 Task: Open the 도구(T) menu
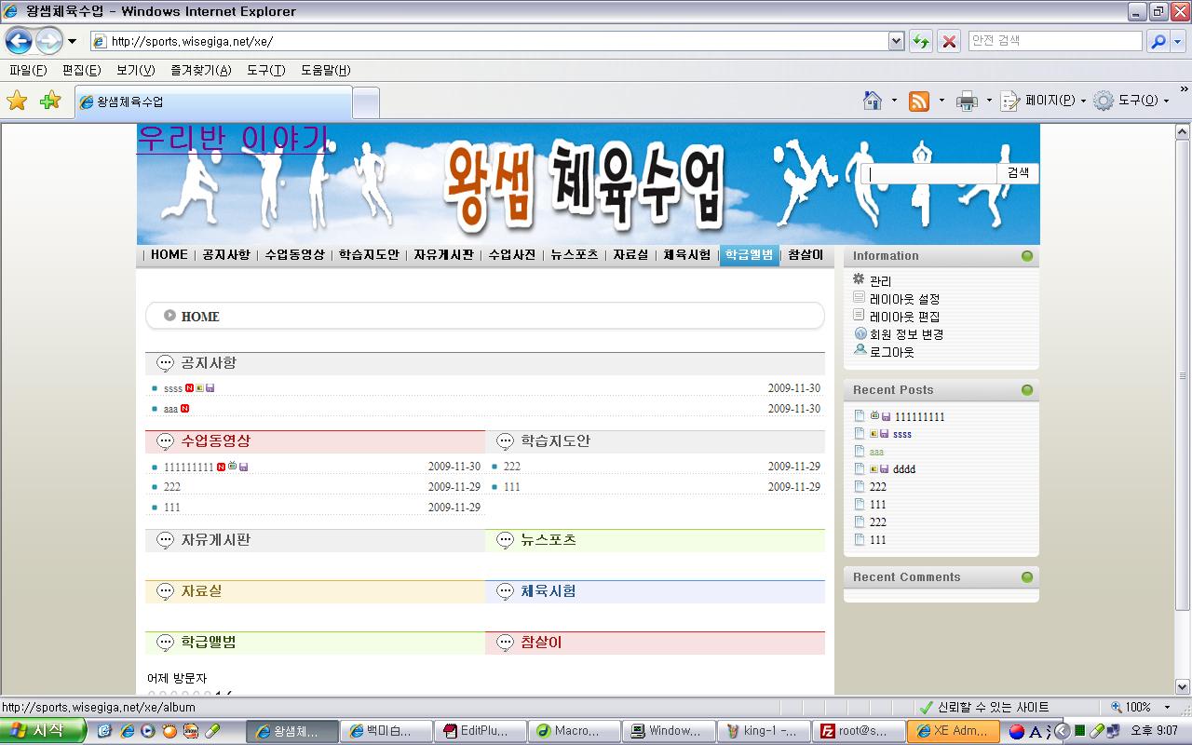click(x=265, y=70)
